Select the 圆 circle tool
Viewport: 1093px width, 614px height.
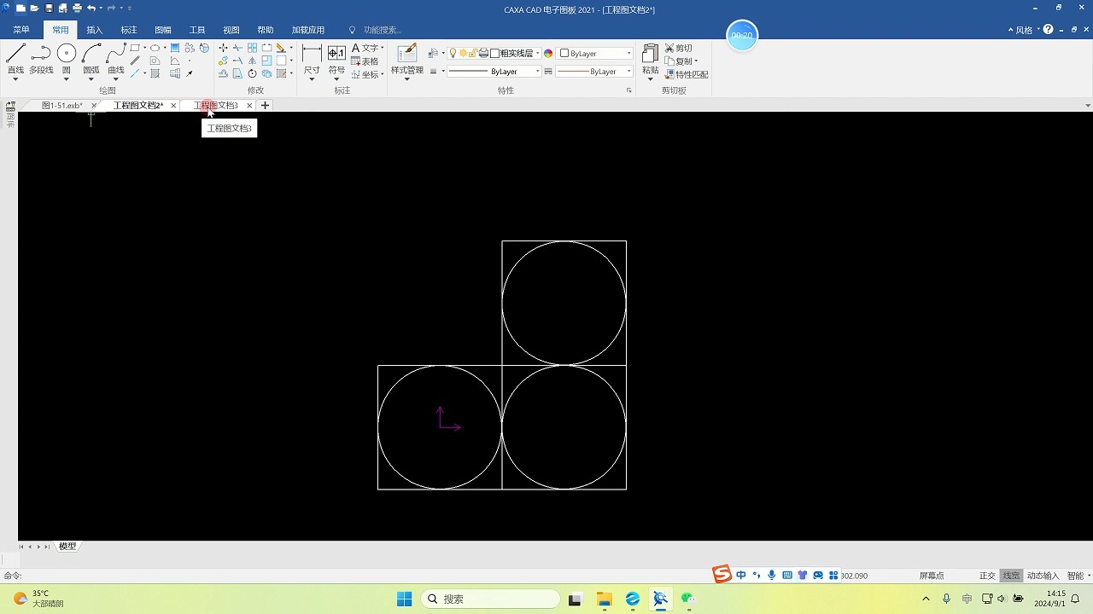(x=67, y=60)
